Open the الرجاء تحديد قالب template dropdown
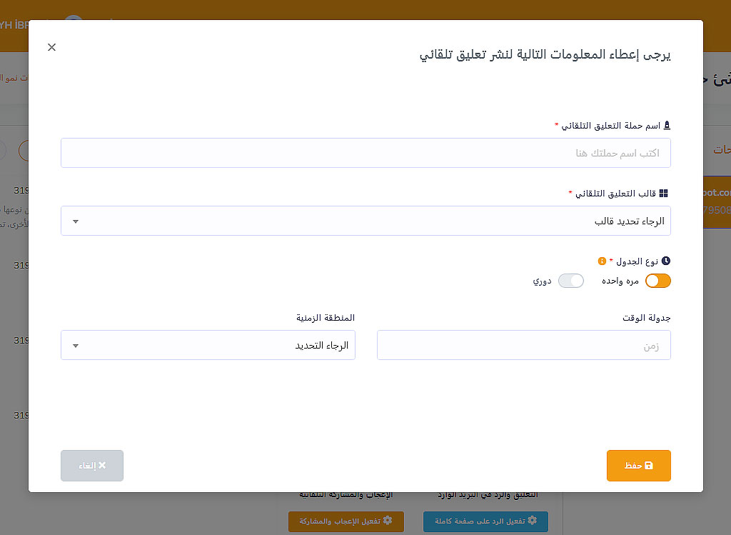The width and height of the screenshot is (731, 535). 365,221
